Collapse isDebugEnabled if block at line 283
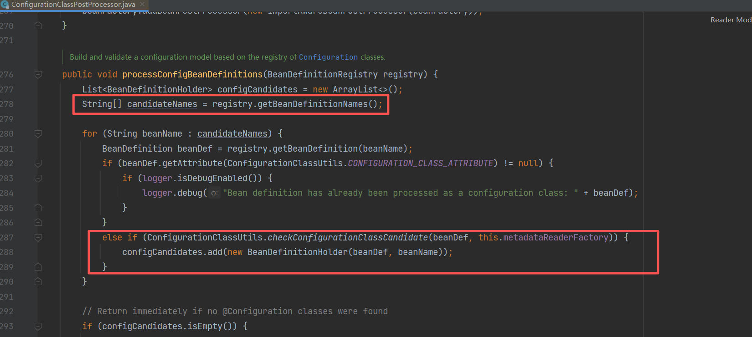The image size is (752, 337). pos(38,178)
